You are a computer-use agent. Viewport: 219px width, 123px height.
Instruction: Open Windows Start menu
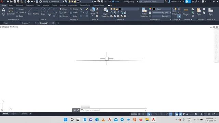click(x=65, y=120)
